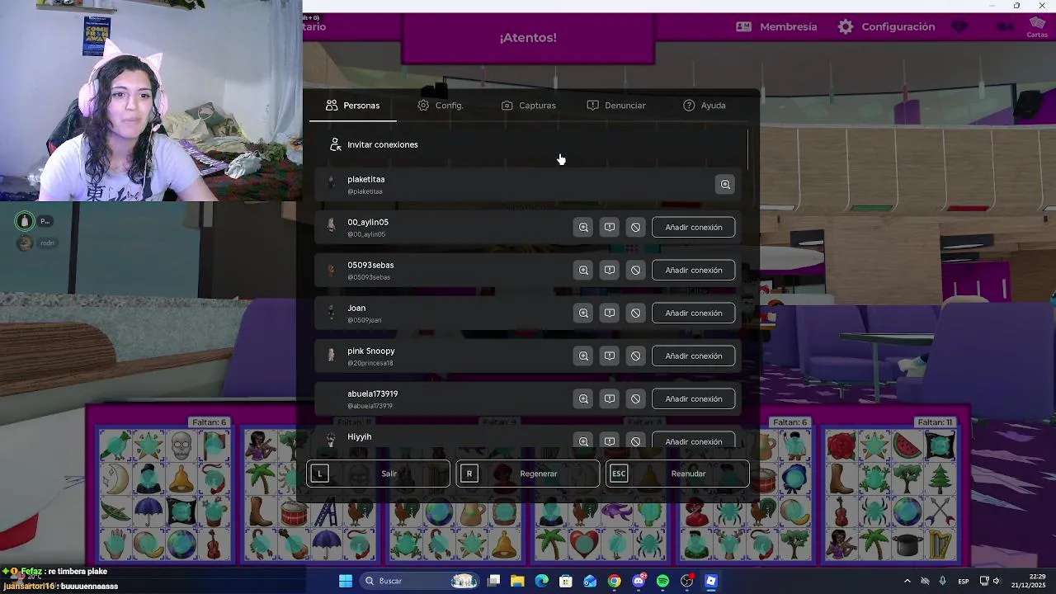The width and height of the screenshot is (1056, 594).
Task: Select the Joan player name
Action: tap(356, 308)
